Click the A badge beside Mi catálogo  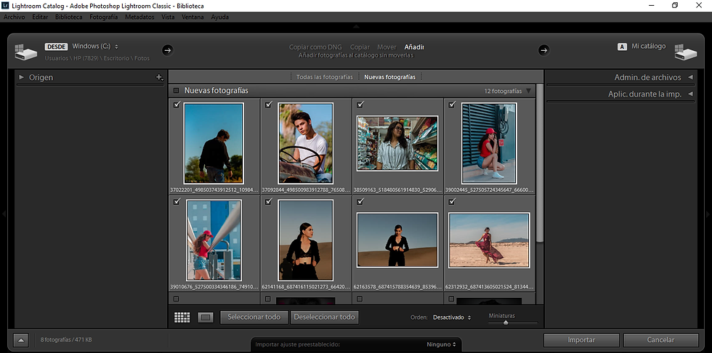[622, 46]
